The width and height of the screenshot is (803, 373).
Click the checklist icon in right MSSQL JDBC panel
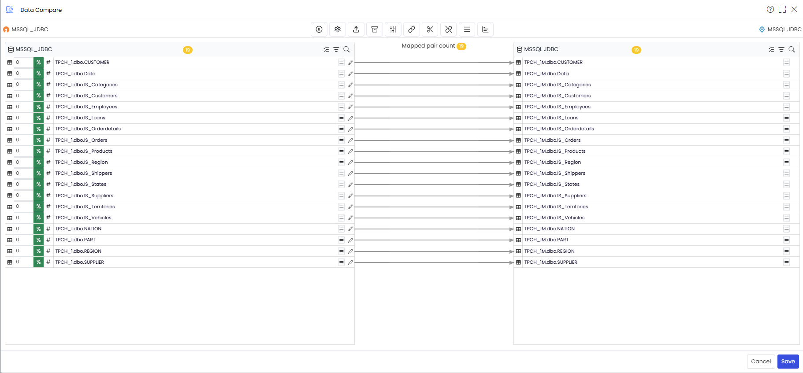(x=771, y=50)
